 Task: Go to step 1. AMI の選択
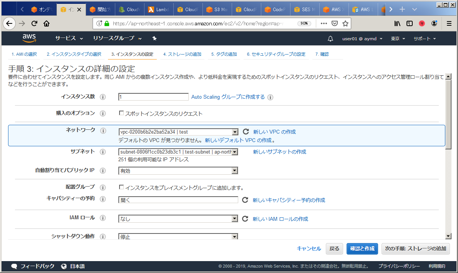pyautogui.click(x=24, y=54)
